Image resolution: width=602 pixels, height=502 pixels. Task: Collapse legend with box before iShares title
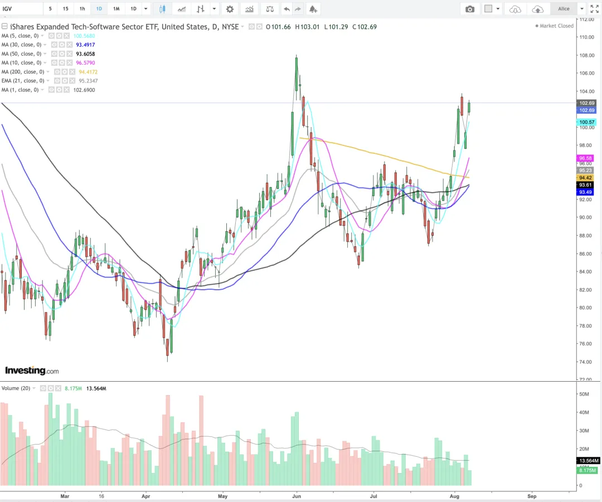tap(4, 27)
